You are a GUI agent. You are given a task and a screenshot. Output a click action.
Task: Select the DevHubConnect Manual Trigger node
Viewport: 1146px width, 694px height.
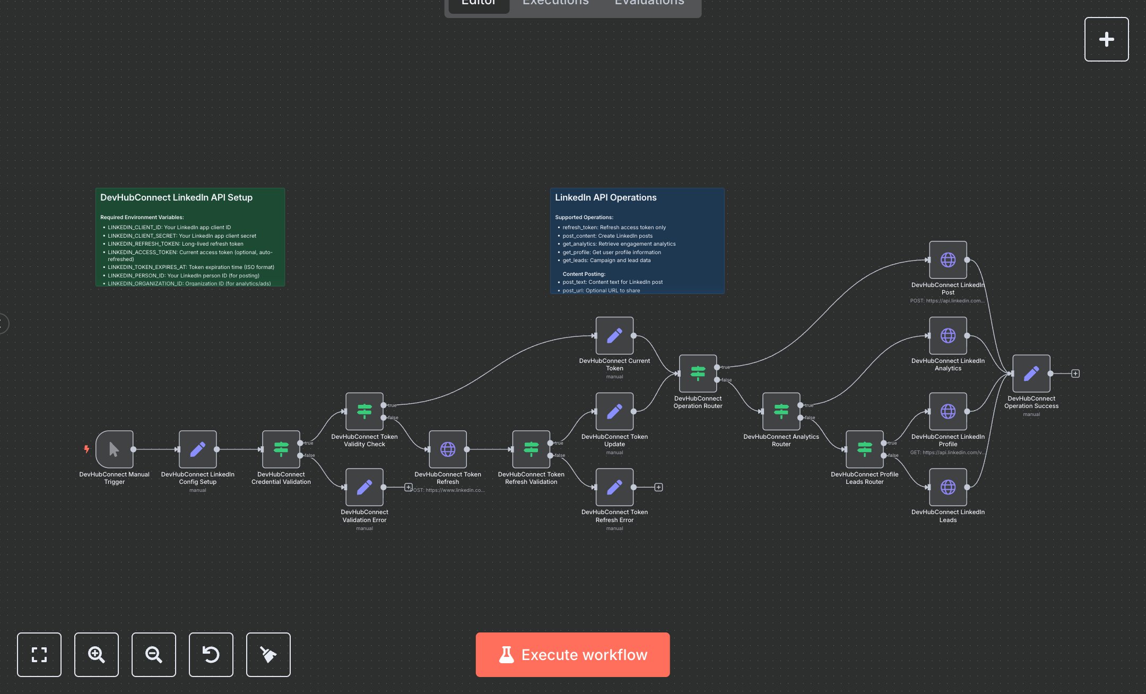(114, 449)
